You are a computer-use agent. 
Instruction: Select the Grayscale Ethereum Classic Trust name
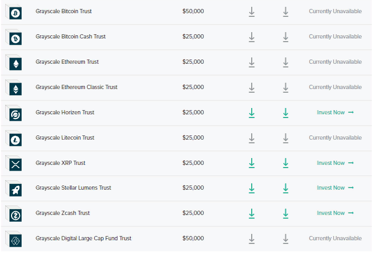(76, 87)
